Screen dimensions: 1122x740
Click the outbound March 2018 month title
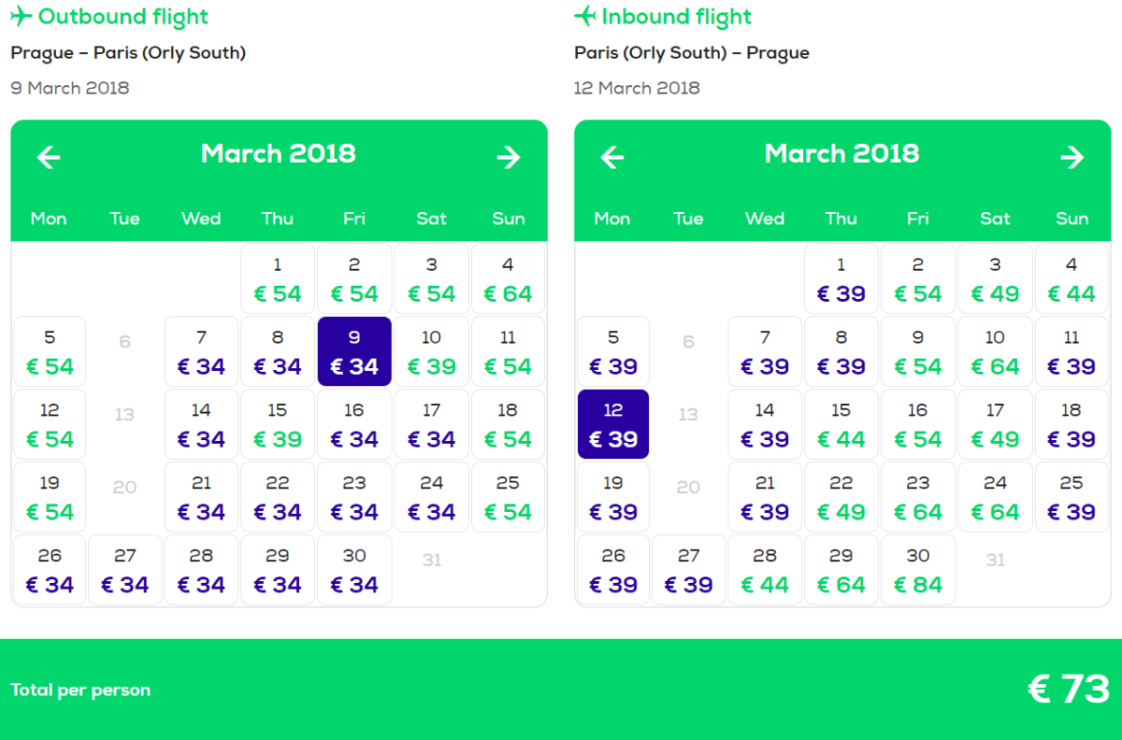(279, 154)
